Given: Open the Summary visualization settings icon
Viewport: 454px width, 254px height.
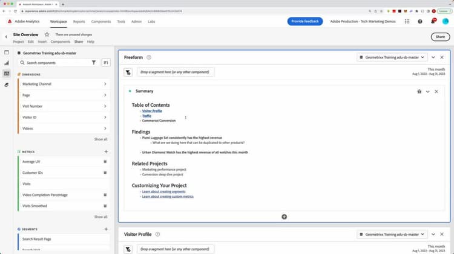Looking at the screenshot, I should [x=419, y=92].
